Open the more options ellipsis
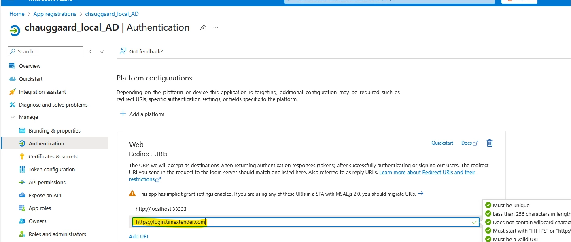Screen dimensions: 571x242 (x=216, y=27)
